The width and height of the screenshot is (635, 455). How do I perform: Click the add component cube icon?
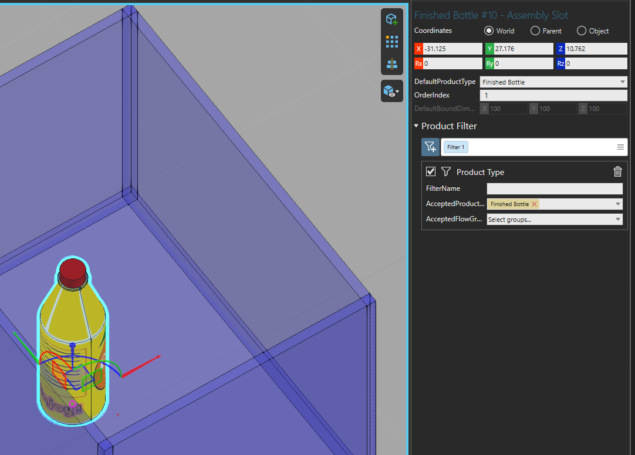[391, 19]
